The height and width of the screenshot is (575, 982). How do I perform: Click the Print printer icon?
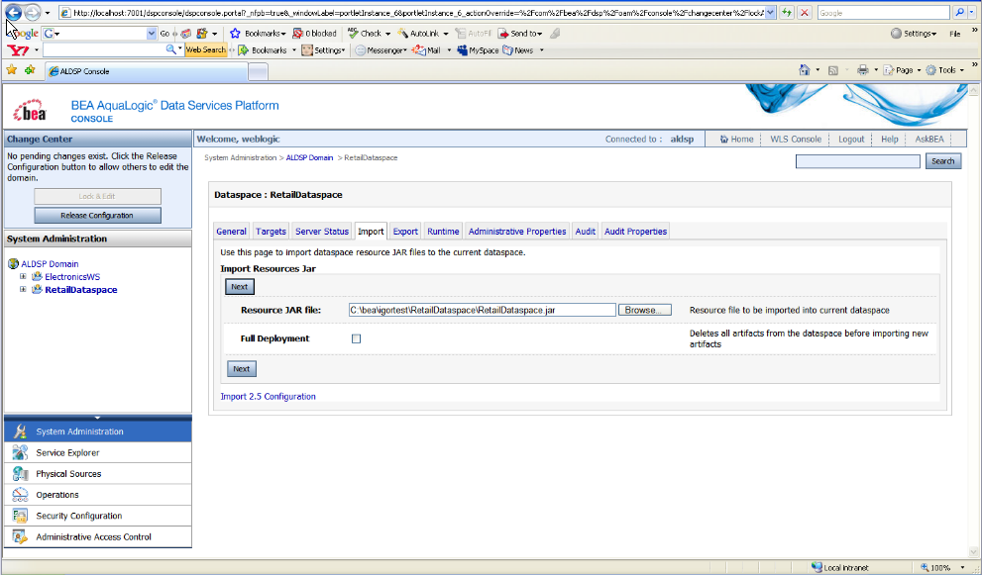(x=862, y=70)
